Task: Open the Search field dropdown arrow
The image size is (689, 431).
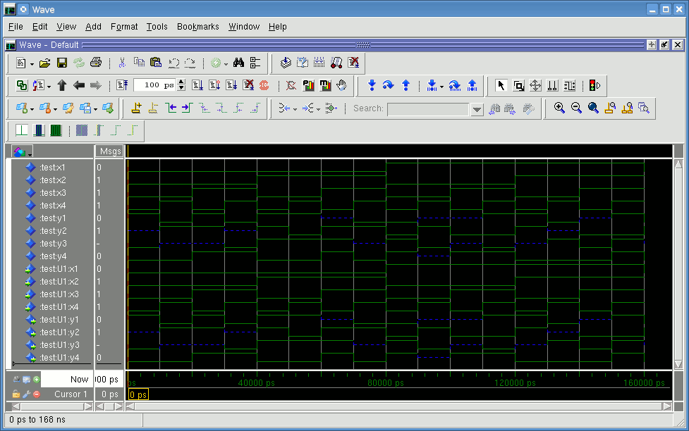Action: click(477, 109)
